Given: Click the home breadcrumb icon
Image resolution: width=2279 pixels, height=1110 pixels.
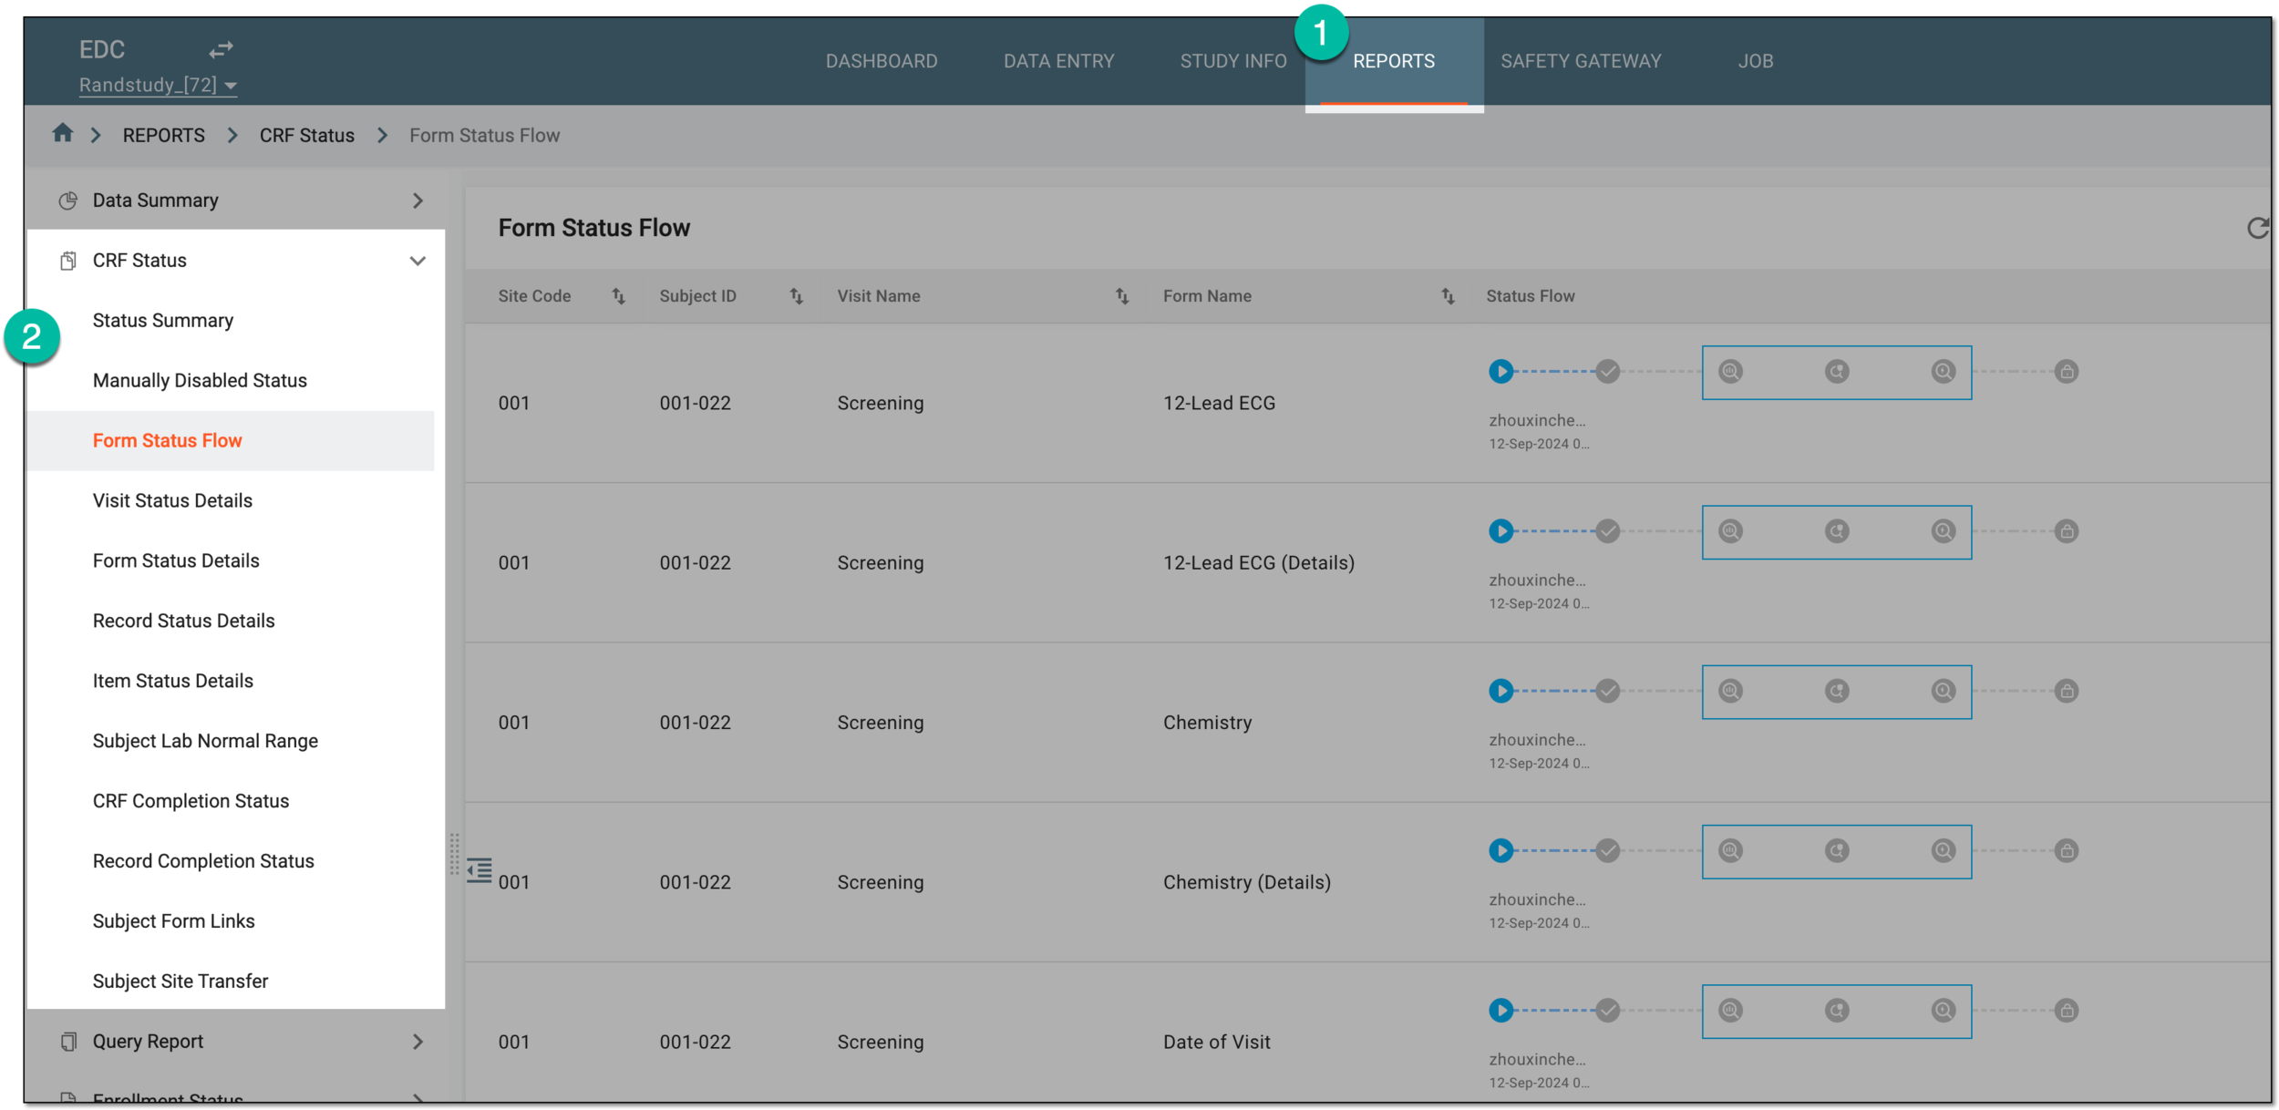Looking at the screenshot, I should pos(62,133).
